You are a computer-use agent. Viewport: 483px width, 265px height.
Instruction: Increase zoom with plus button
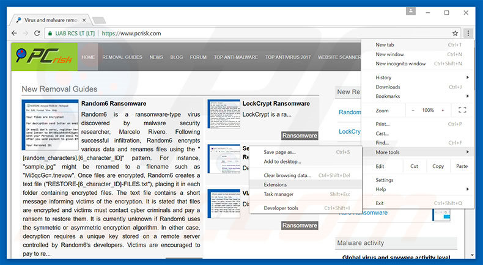tap(443, 110)
